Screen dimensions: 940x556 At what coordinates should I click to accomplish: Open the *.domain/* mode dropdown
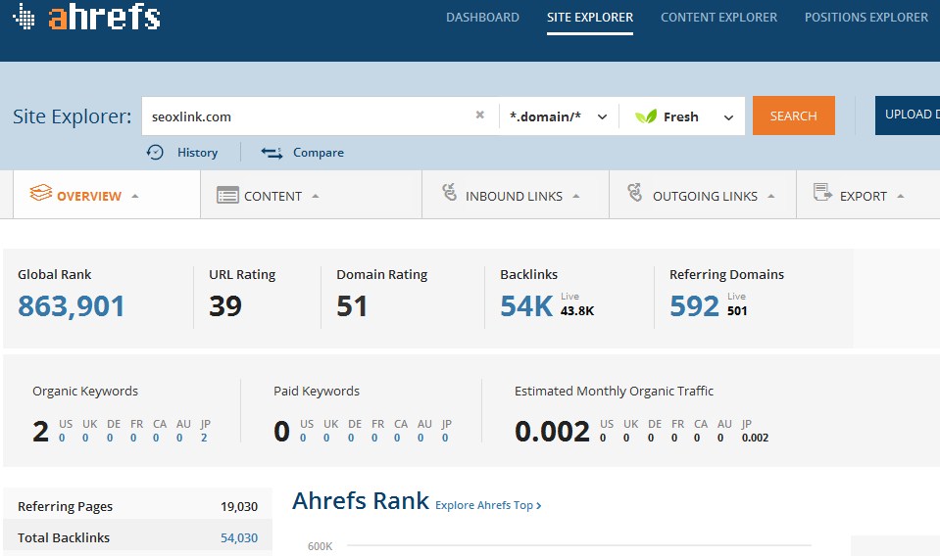(x=557, y=116)
